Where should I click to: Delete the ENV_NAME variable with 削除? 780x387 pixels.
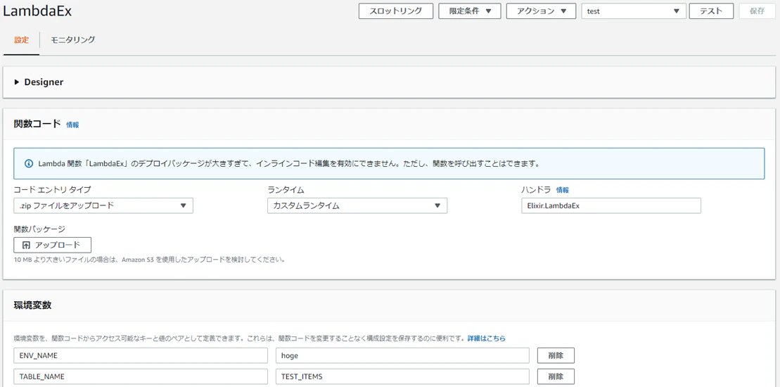pos(556,355)
